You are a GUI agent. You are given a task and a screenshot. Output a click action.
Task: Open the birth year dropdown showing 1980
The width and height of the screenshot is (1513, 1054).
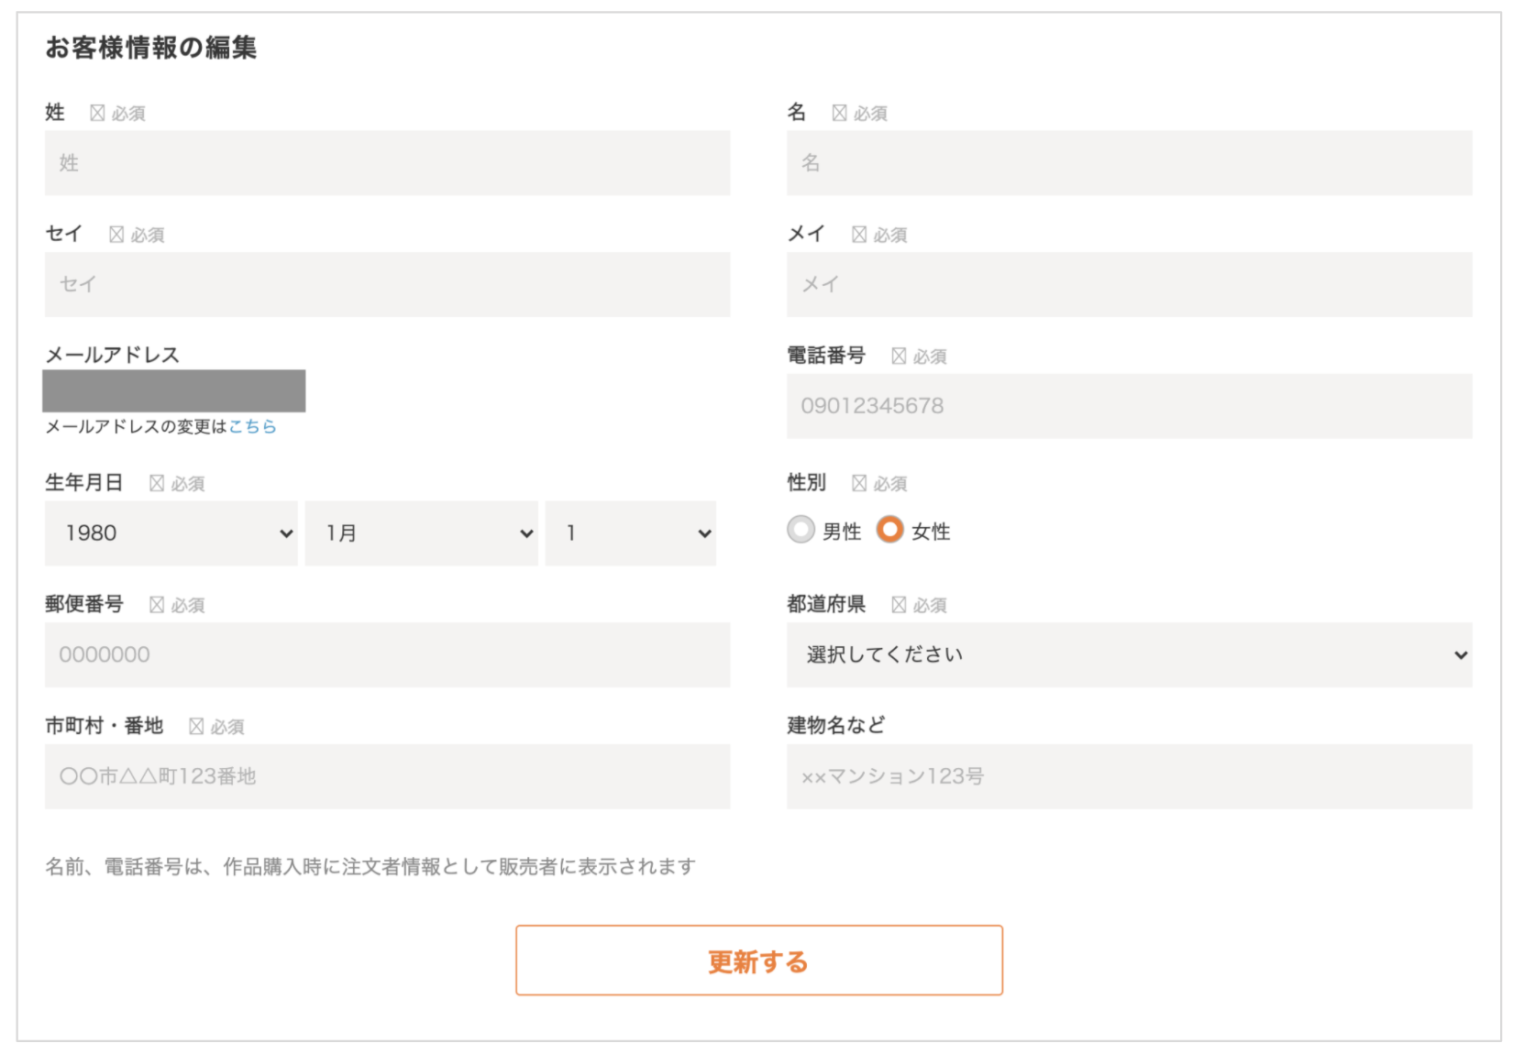pos(171,533)
